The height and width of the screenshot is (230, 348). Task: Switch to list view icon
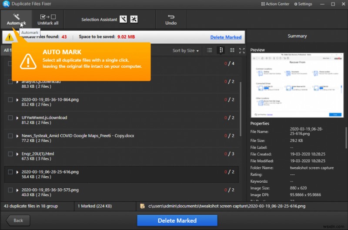(x=209, y=50)
